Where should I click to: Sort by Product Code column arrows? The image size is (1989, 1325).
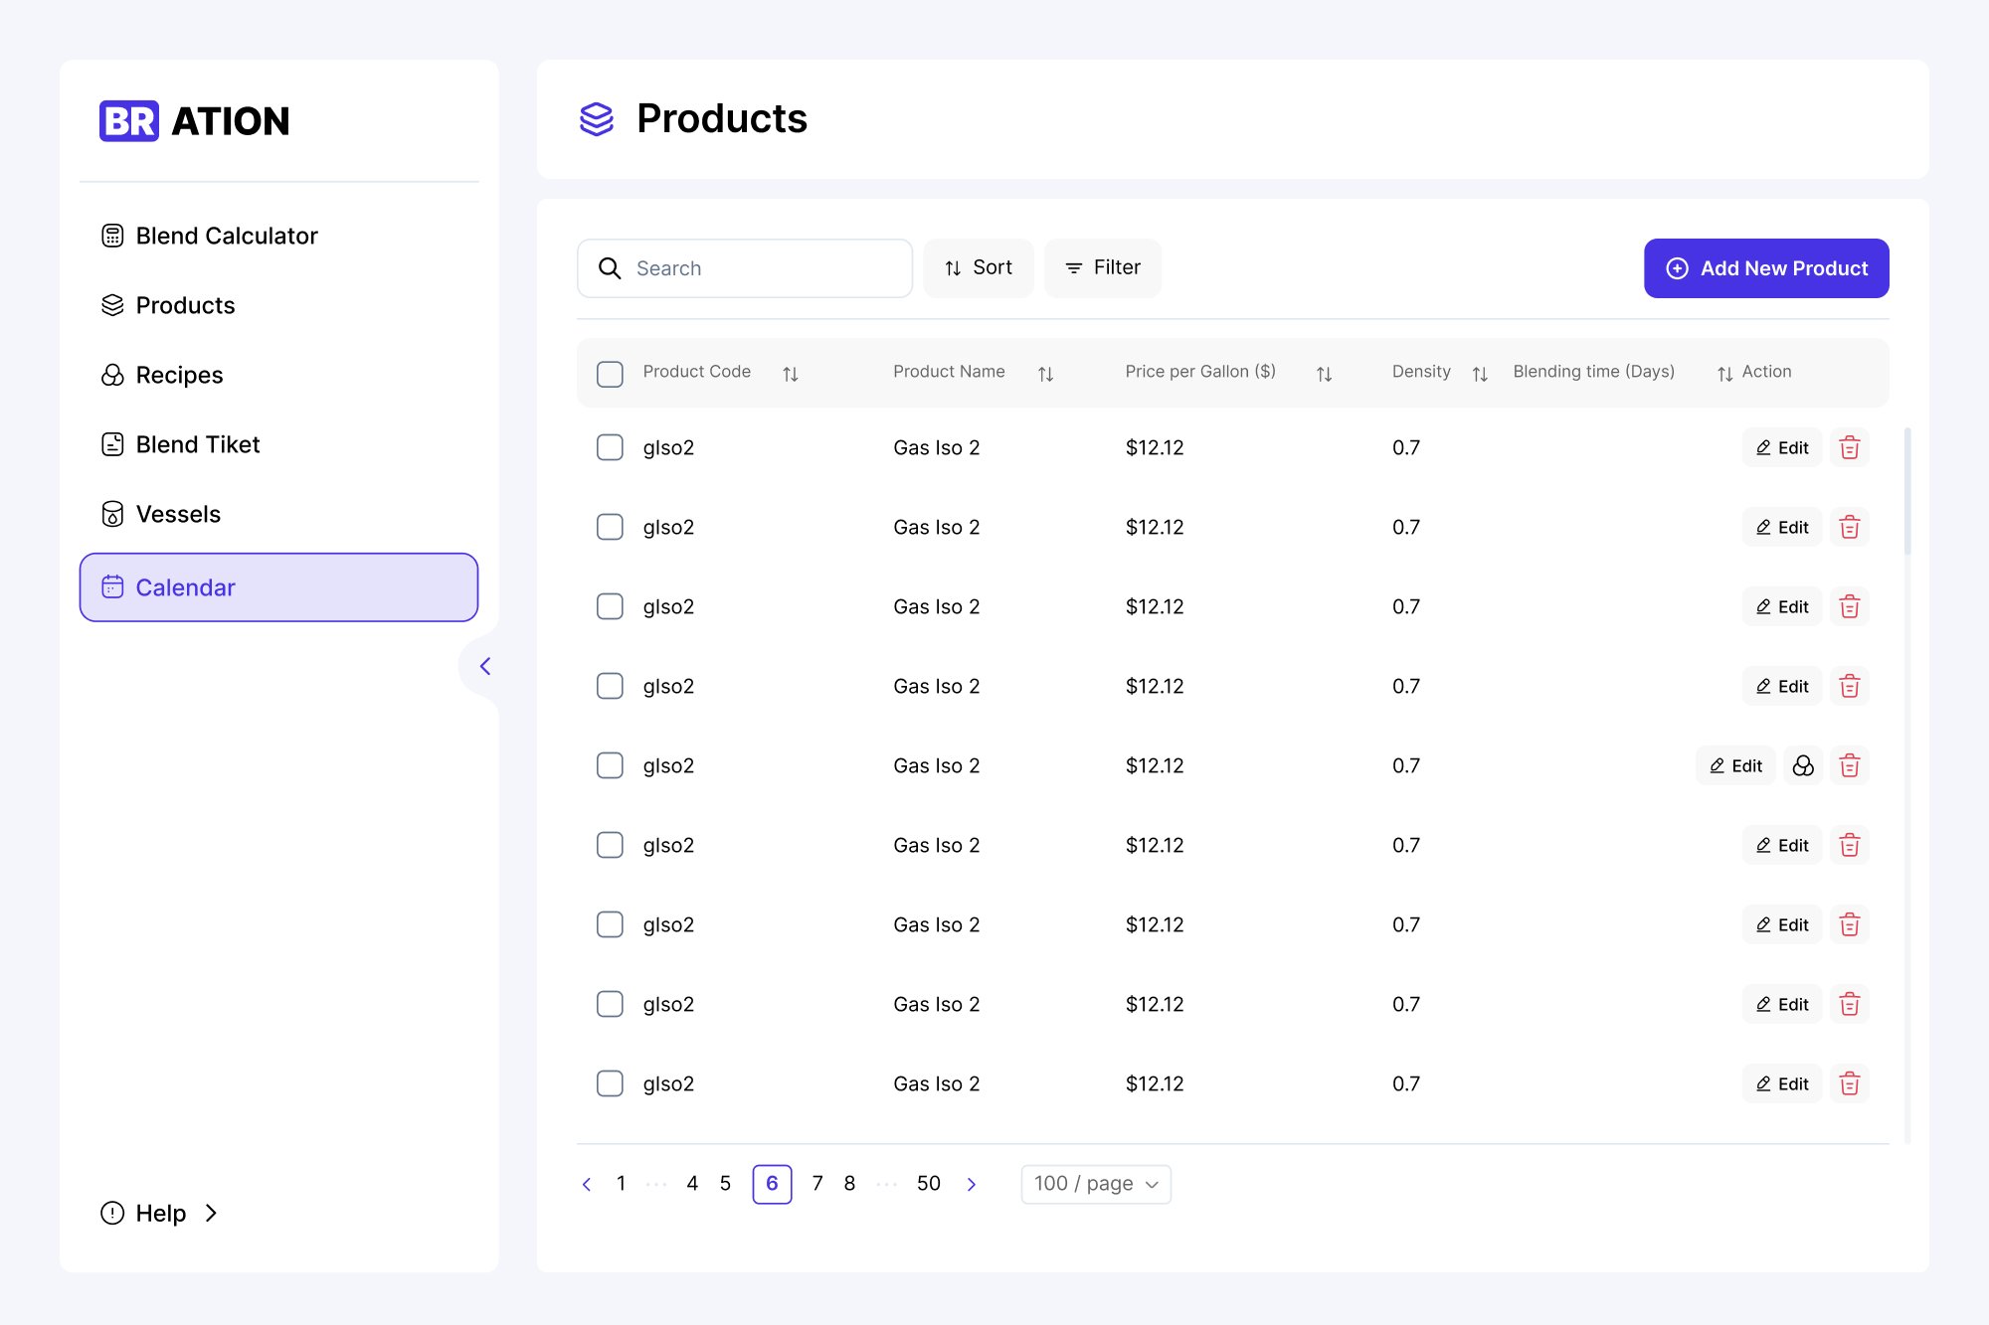pos(791,374)
